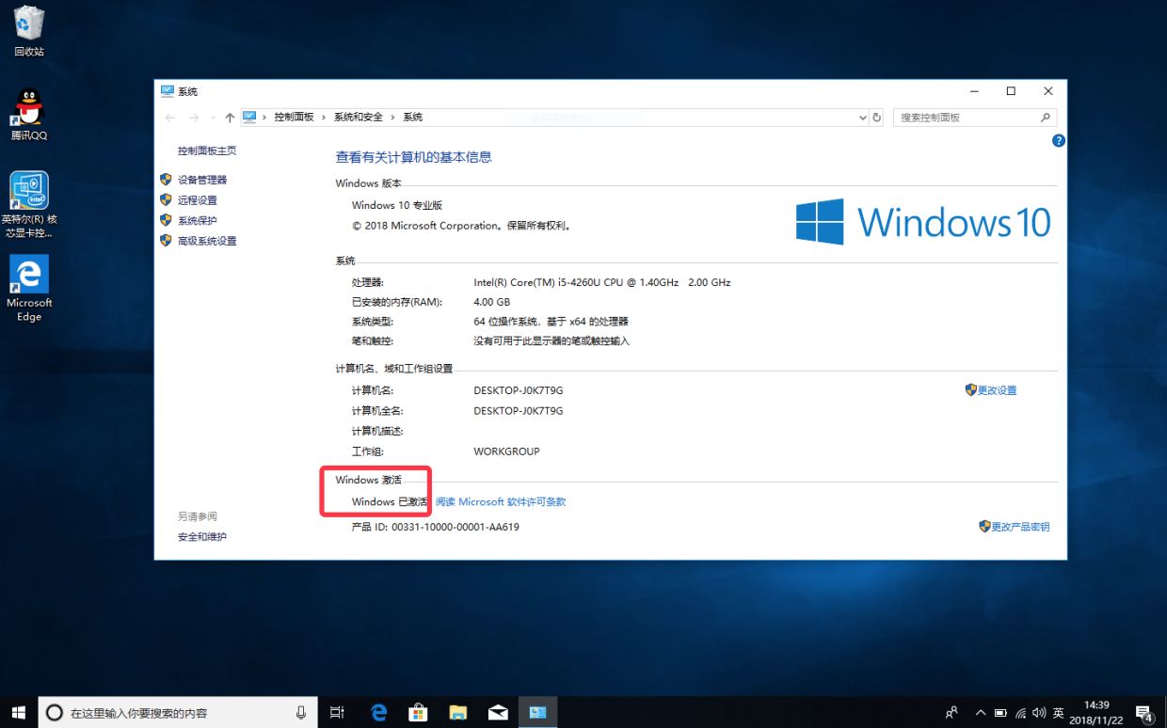Image resolution: width=1167 pixels, height=728 pixels.
Task: Select the Intel graphics control panel shortcut
Action: tap(29, 204)
